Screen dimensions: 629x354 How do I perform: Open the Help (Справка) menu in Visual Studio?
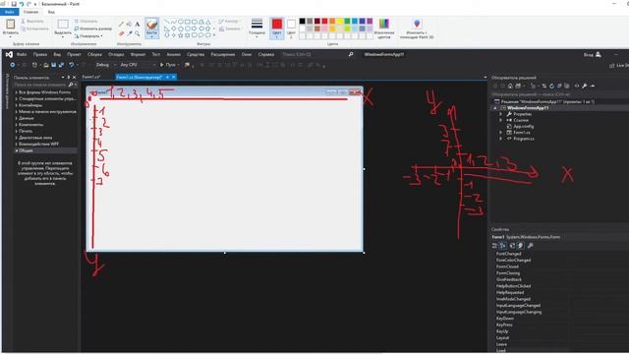[x=266, y=54]
